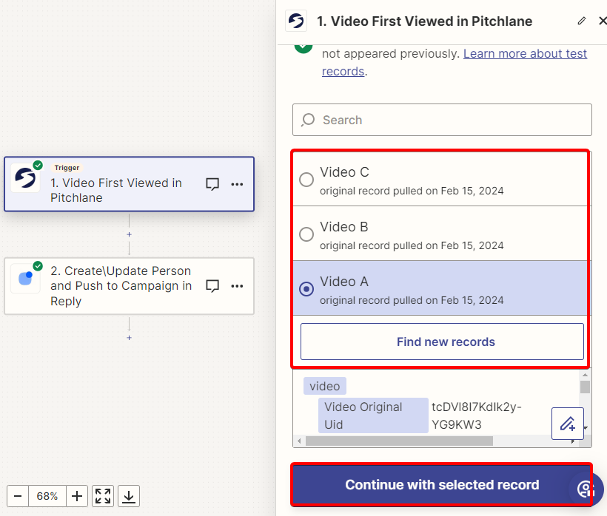
Task: Select the Video C radio button
Action: coord(306,180)
